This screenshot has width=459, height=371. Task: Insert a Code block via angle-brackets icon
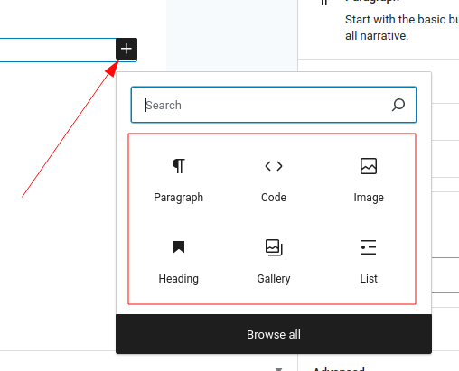click(x=274, y=166)
